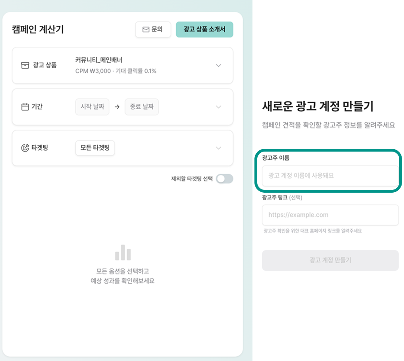
Task: Select the 시작 날짜 date field
Action: pyautogui.click(x=92, y=107)
